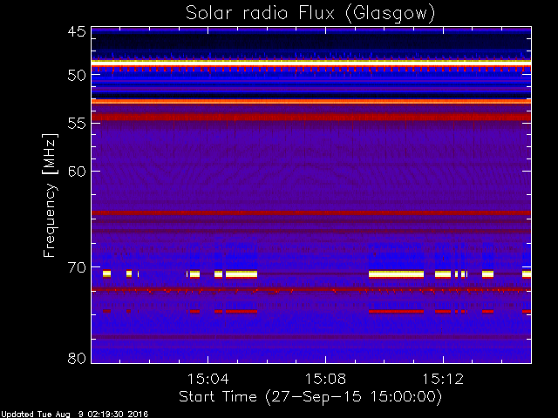The image size is (558, 418).
Task: Click the "Start Time (27-Sep-15 15:00:00)" x-axis label
Action: click(x=310, y=397)
